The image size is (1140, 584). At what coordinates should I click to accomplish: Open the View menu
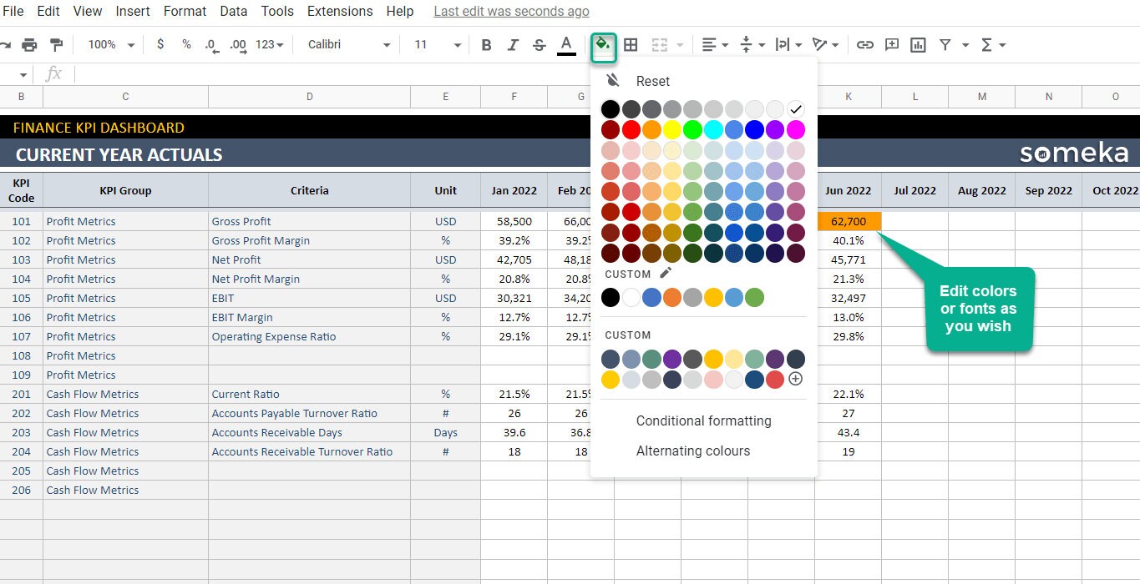click(88, 12)
